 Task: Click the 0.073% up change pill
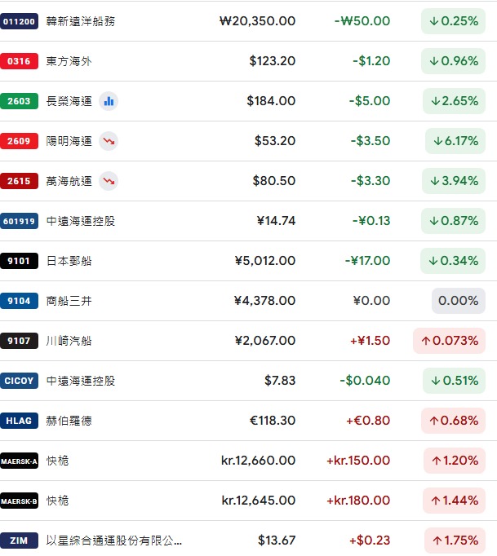[449, 341]
